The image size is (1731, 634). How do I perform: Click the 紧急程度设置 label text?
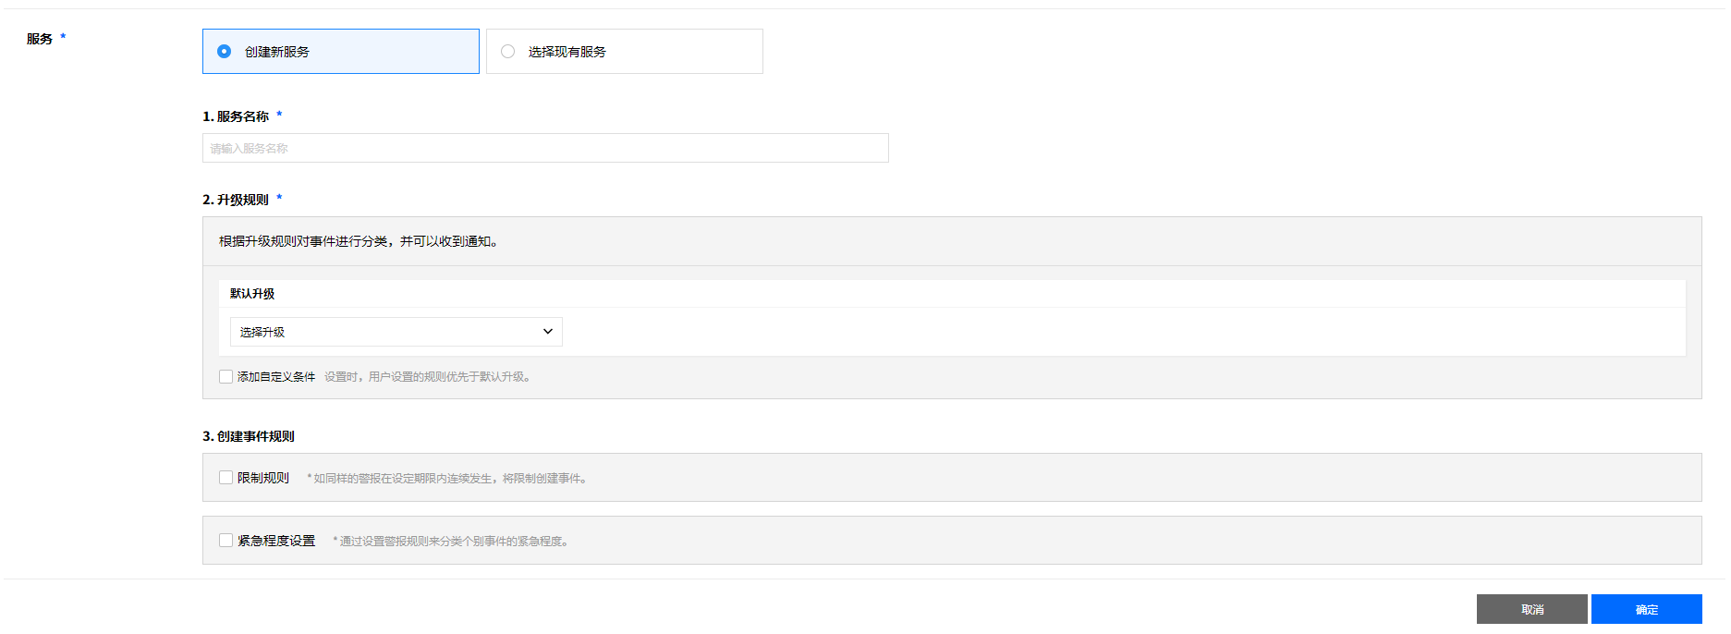(x=276, y=541)
